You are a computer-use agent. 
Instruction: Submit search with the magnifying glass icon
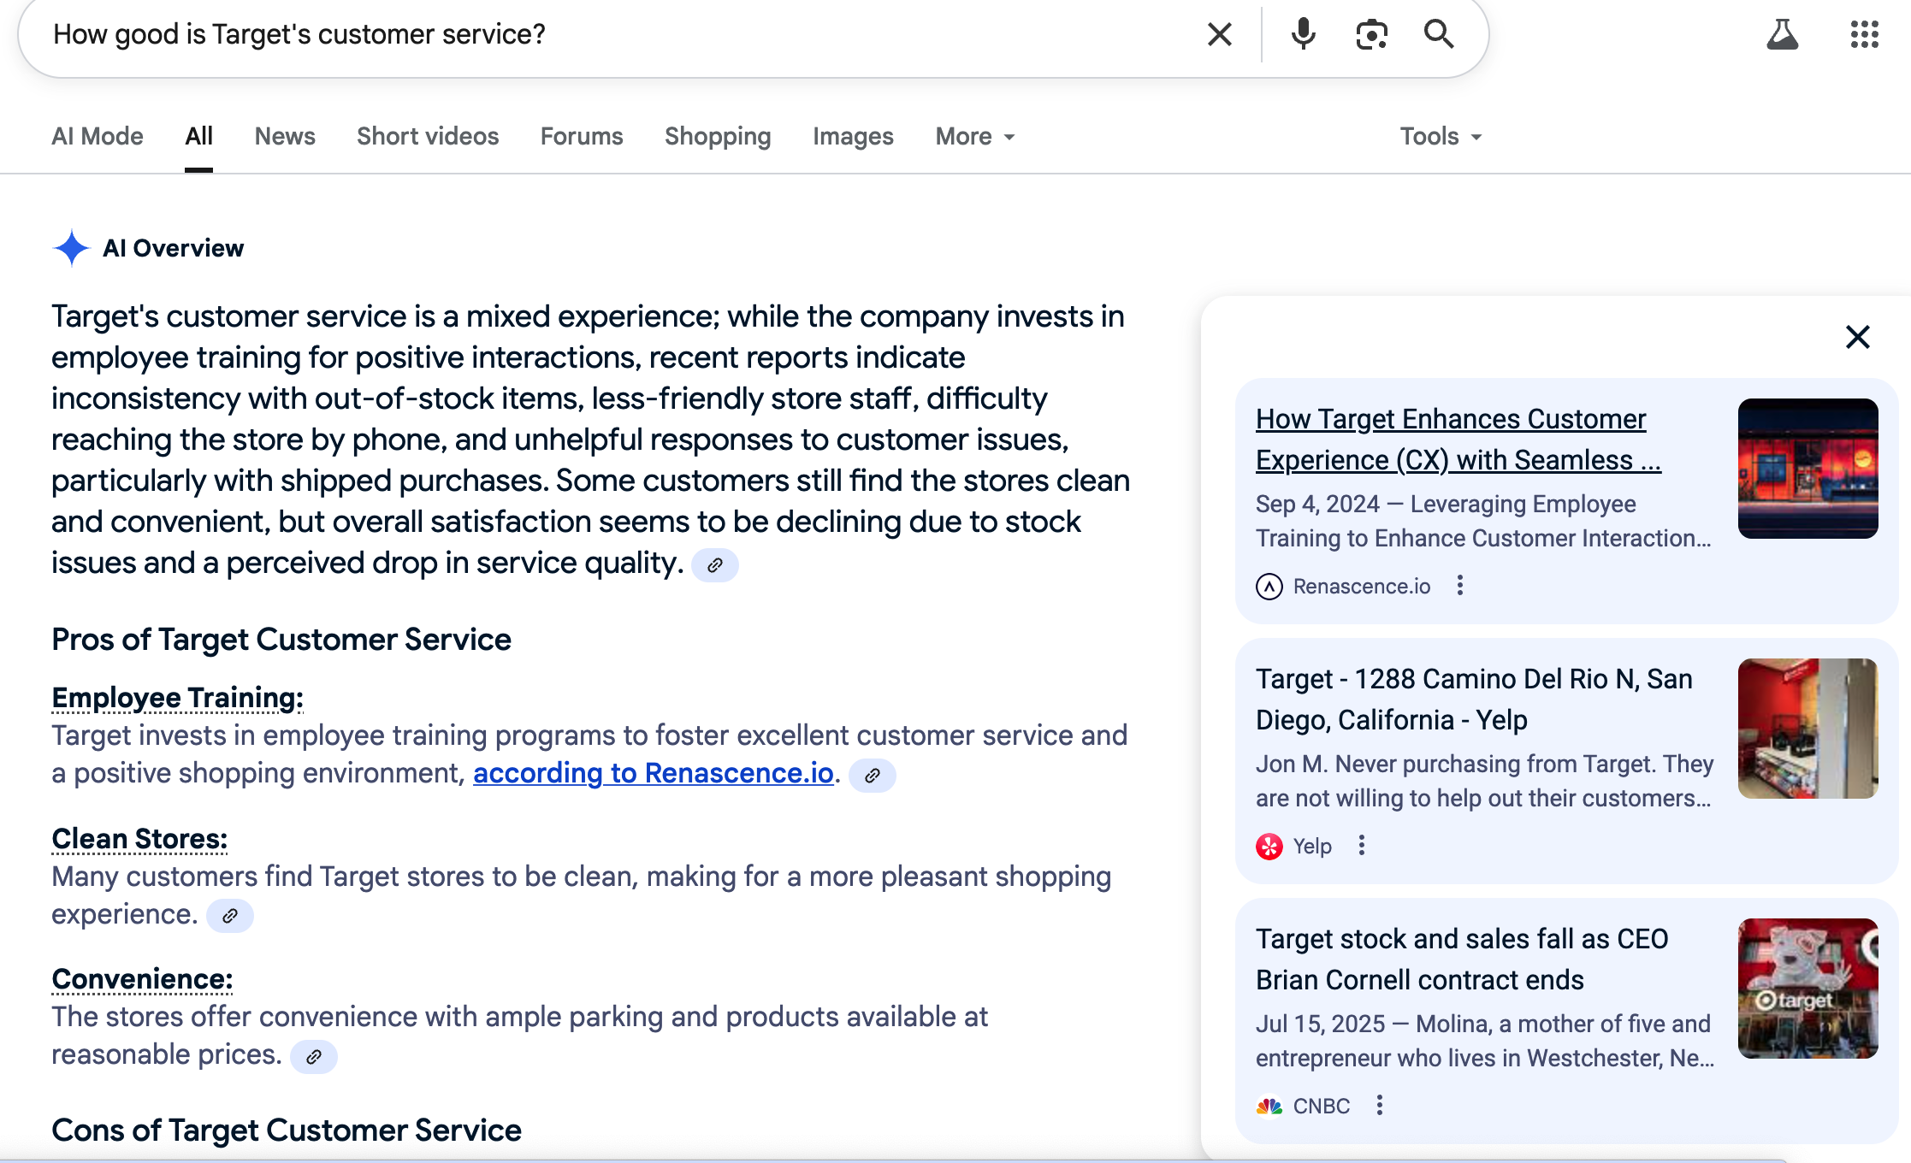click(1439, 35)
